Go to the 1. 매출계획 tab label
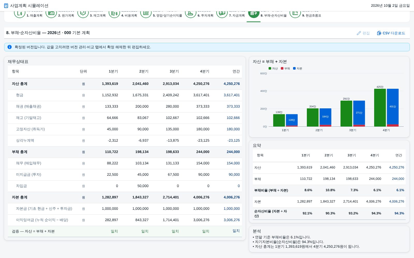Screen dimensions: 414x258 pos(34,15)
